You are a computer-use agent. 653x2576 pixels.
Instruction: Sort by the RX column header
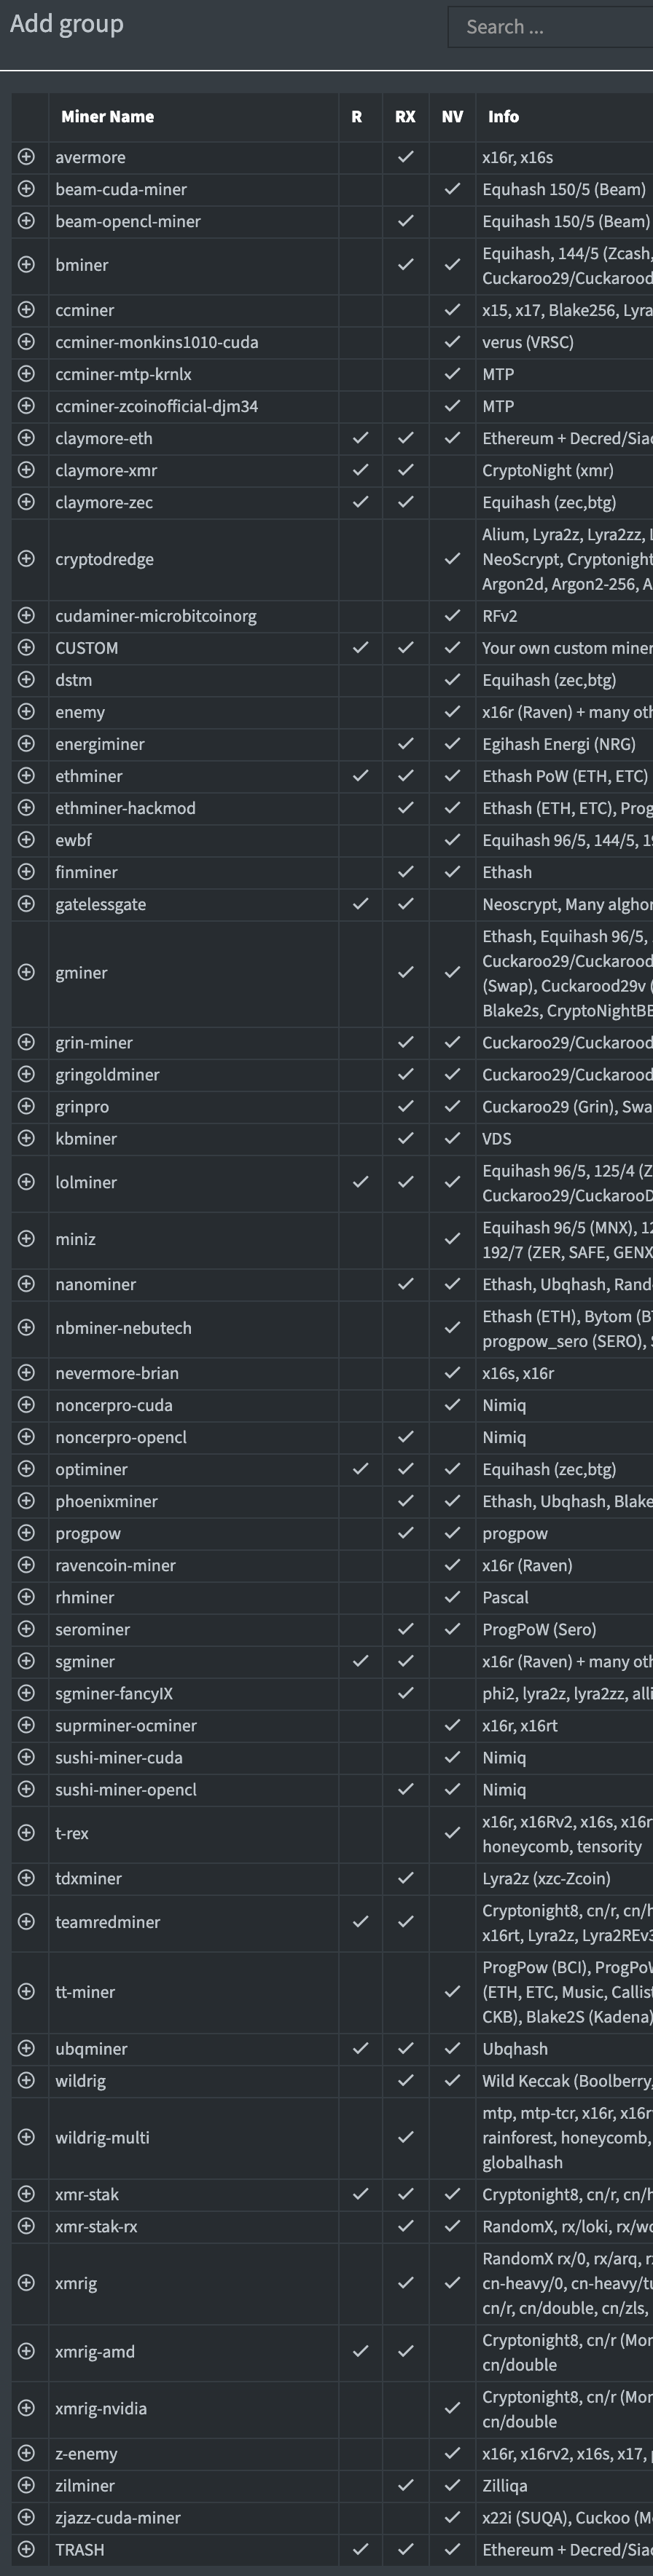(x=406, y=117)
